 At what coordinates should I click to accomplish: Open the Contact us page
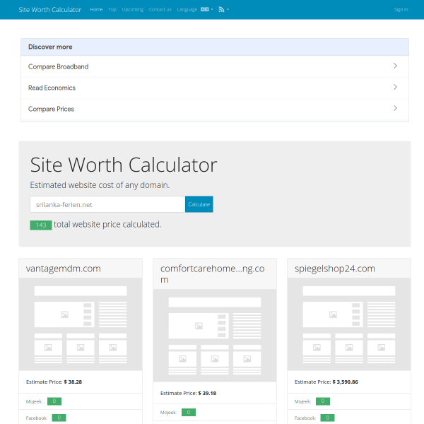(160, 9)
